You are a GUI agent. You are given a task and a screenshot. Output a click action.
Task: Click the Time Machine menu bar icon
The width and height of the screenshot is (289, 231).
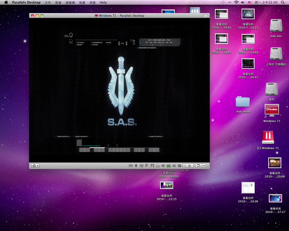point(223,2)
